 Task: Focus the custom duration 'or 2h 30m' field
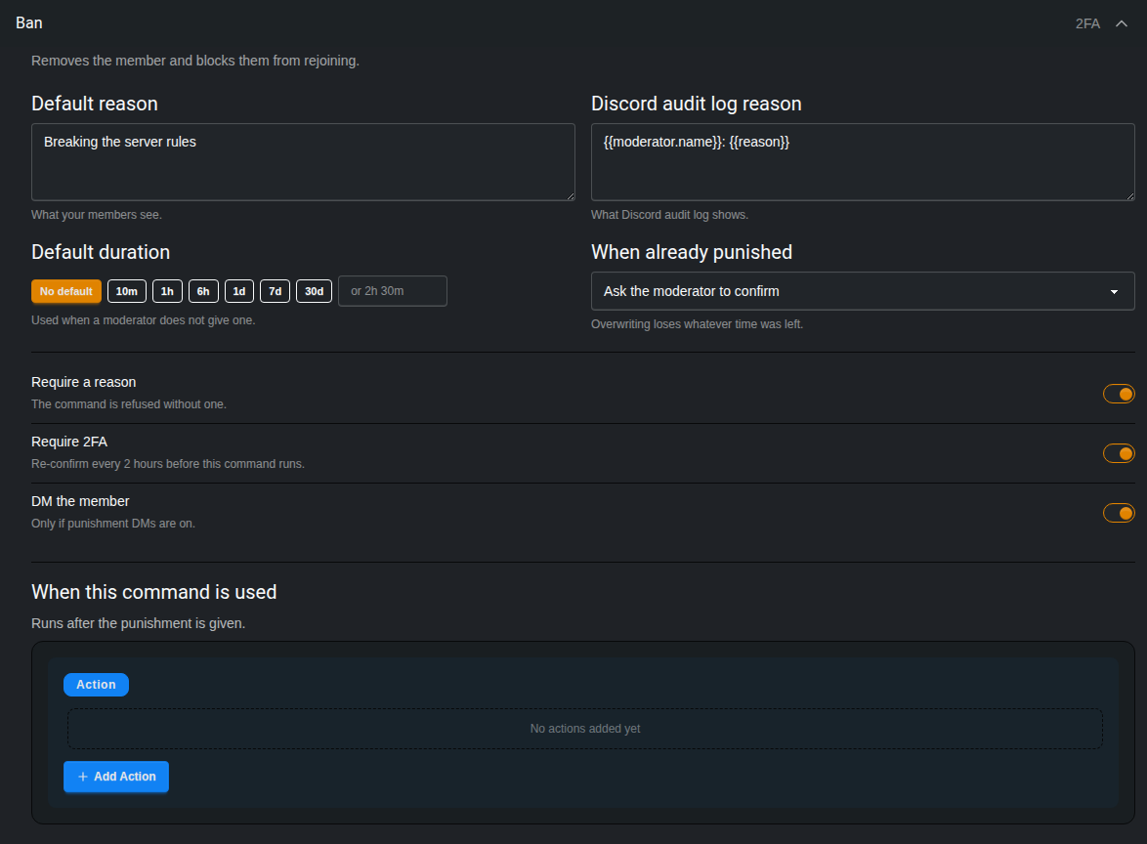(392, 291)
